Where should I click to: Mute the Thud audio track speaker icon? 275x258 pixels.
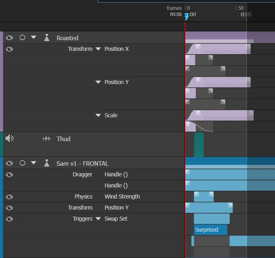click(9, 138)
